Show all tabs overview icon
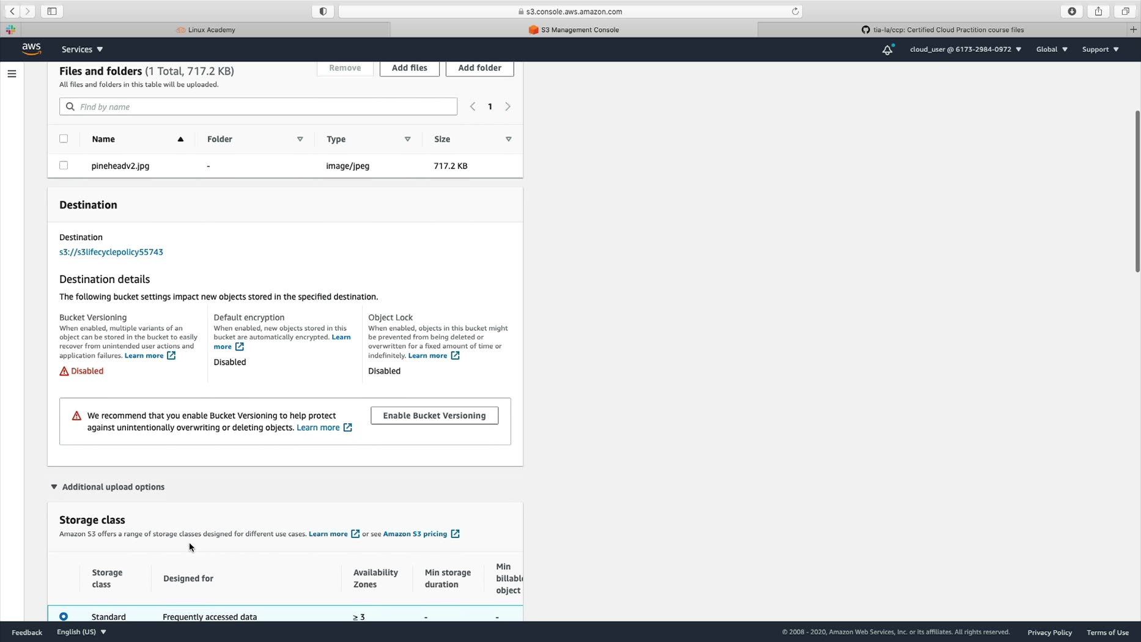1141x642 pixels. click(1125, 11)
